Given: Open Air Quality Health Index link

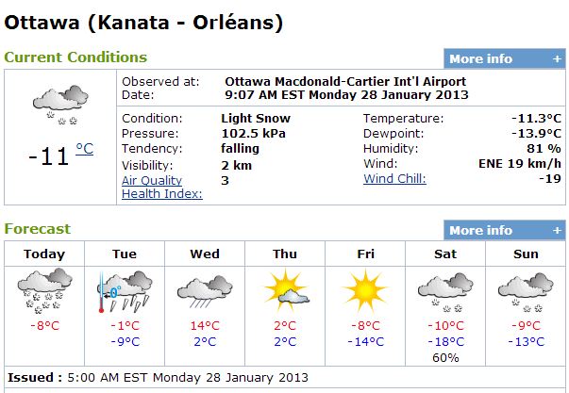Looking at the screenshot, I should pyautogui.click(x=162, y=187).
